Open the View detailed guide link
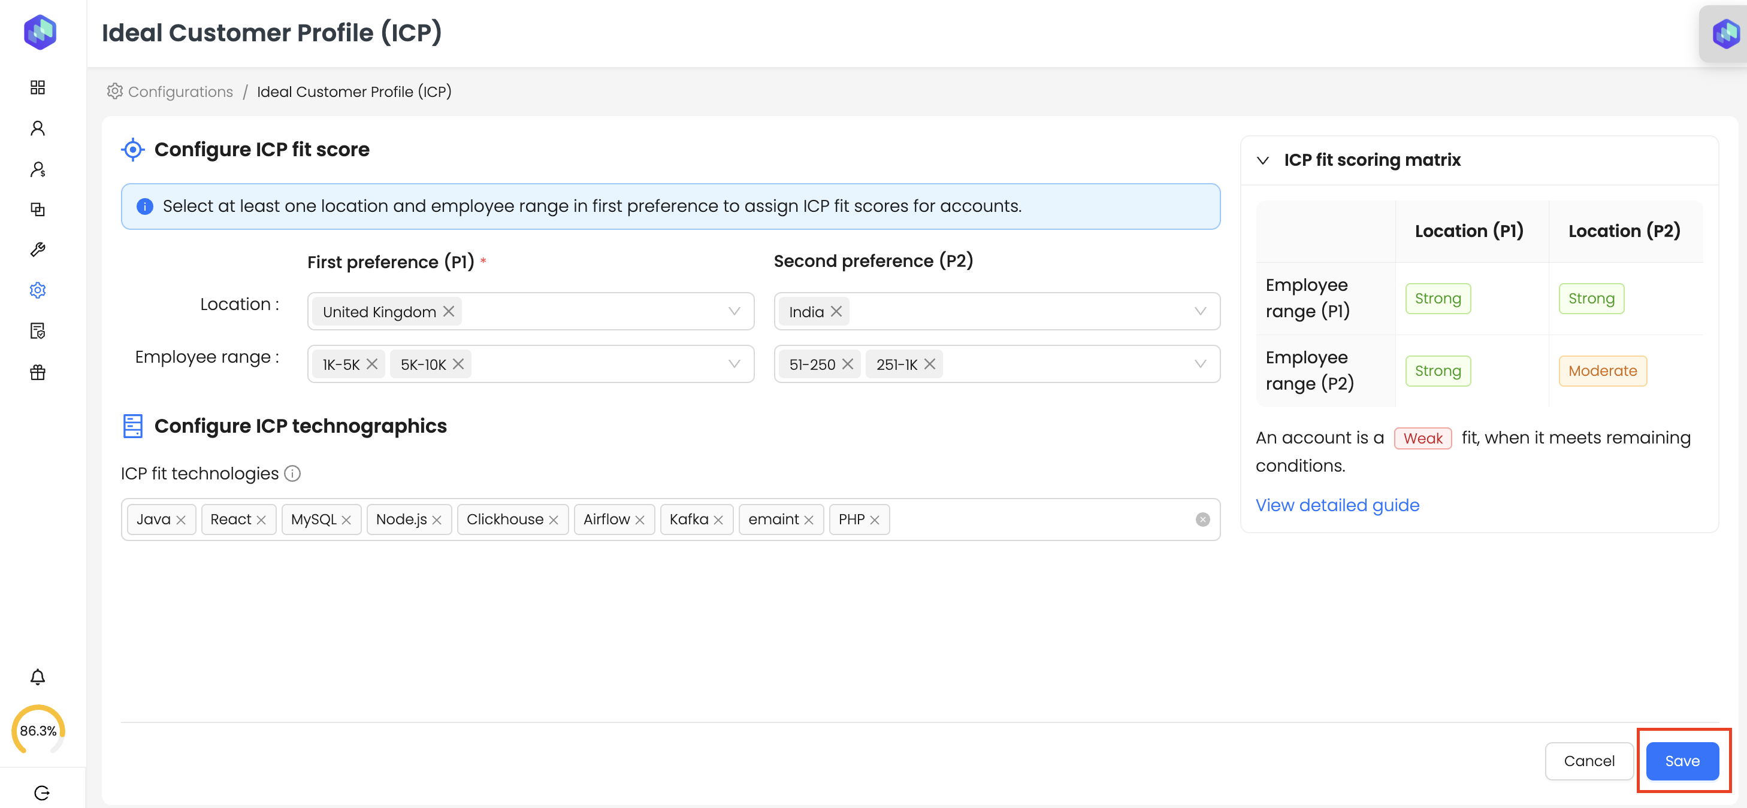The width and height of the screenshot is (1747, 808). [x=1337, y=505]
